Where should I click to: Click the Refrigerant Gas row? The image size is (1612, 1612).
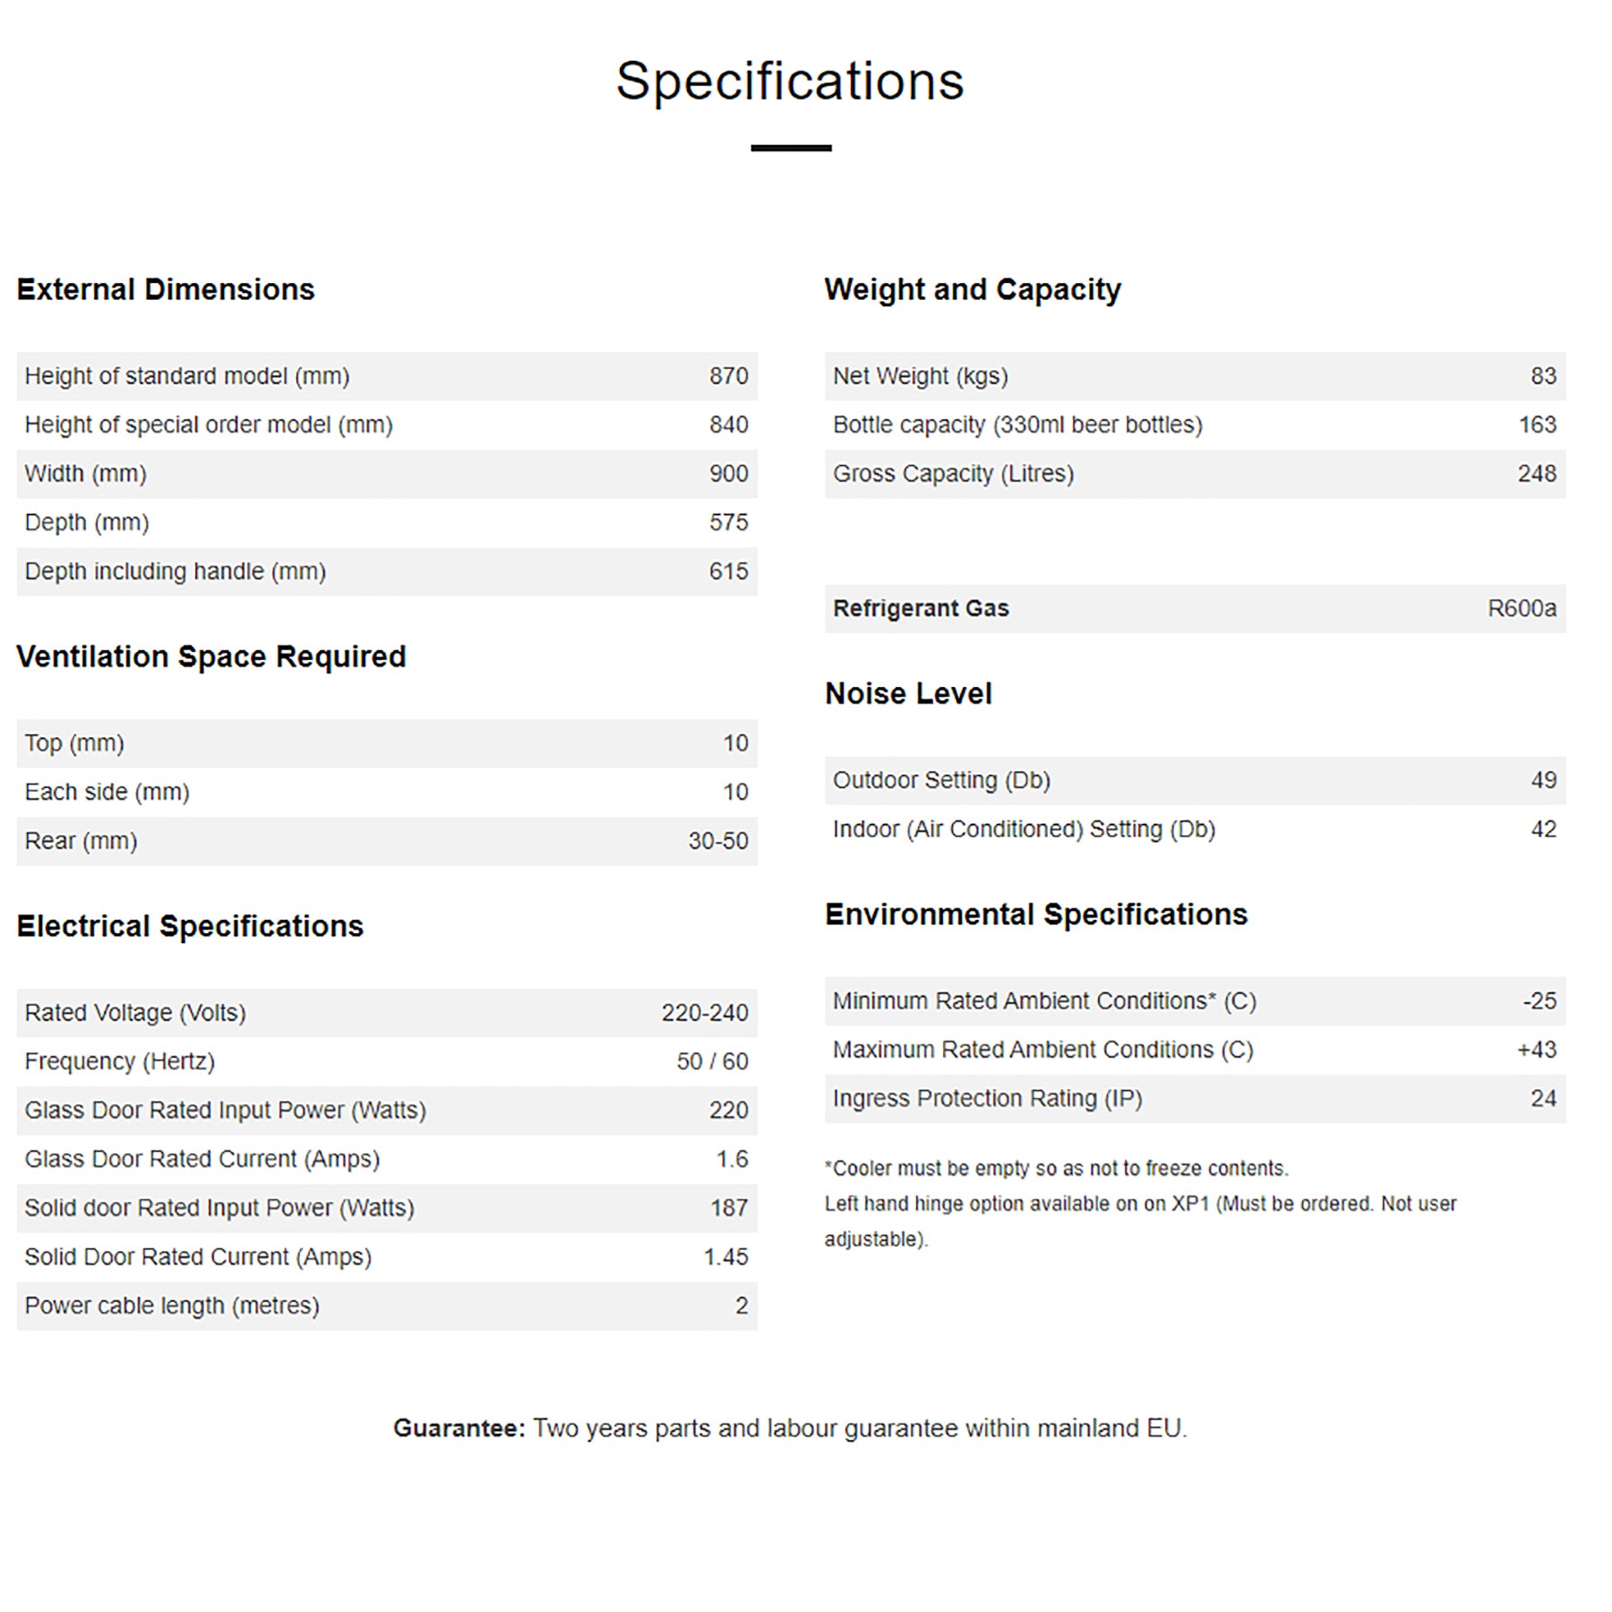pyautogui.click(x=1195, y=609)
